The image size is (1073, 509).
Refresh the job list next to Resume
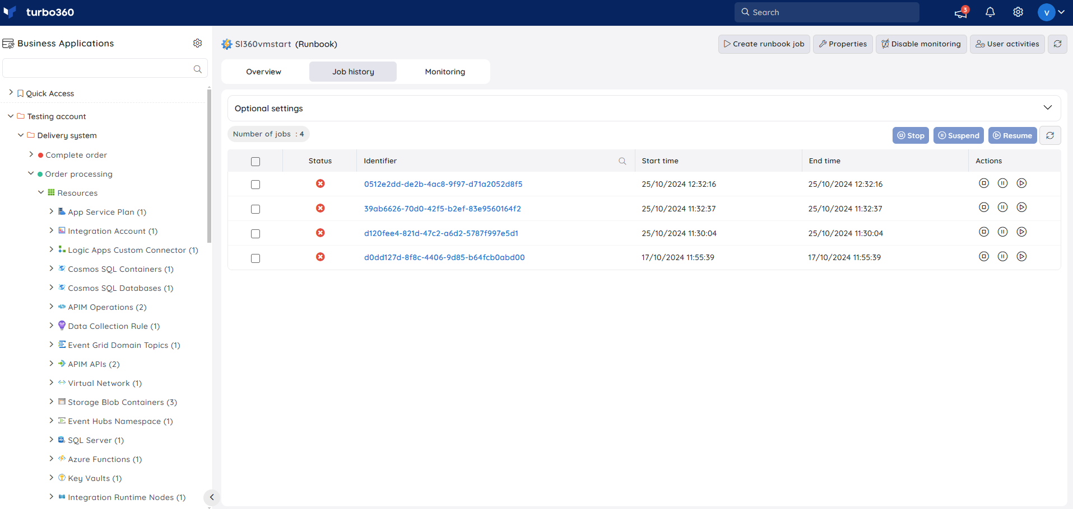[x=1050, y=135]
